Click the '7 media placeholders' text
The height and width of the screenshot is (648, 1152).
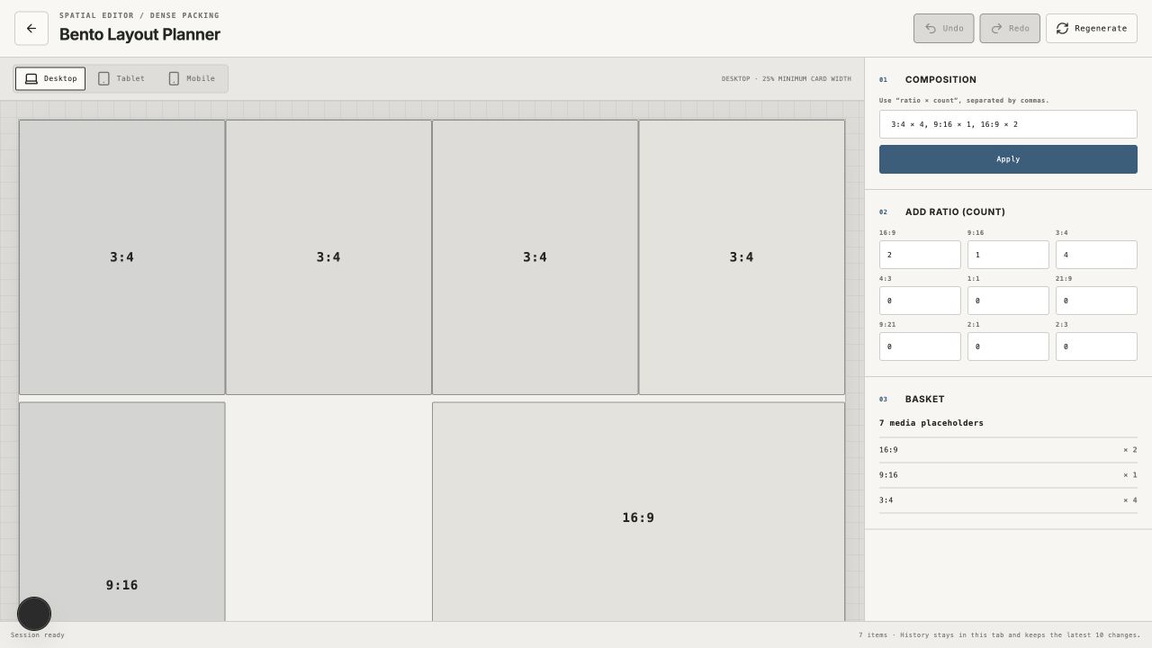(931, 423)
